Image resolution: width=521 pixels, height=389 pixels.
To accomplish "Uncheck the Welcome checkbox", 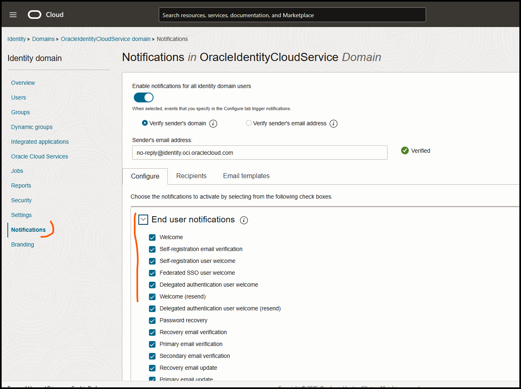I will click(152, 237).
